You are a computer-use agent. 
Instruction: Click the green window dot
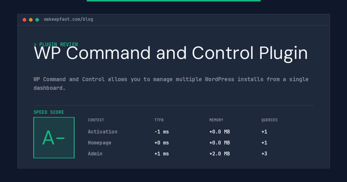(37, 20)
